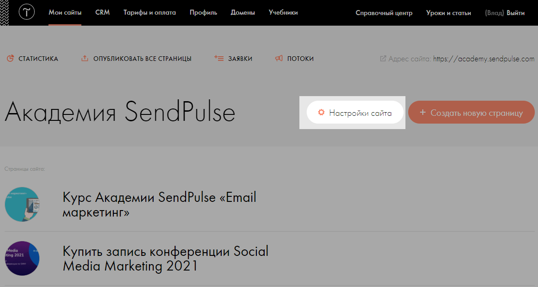
Task: Open Уроки и статьи link
Action: coord(448,13)
